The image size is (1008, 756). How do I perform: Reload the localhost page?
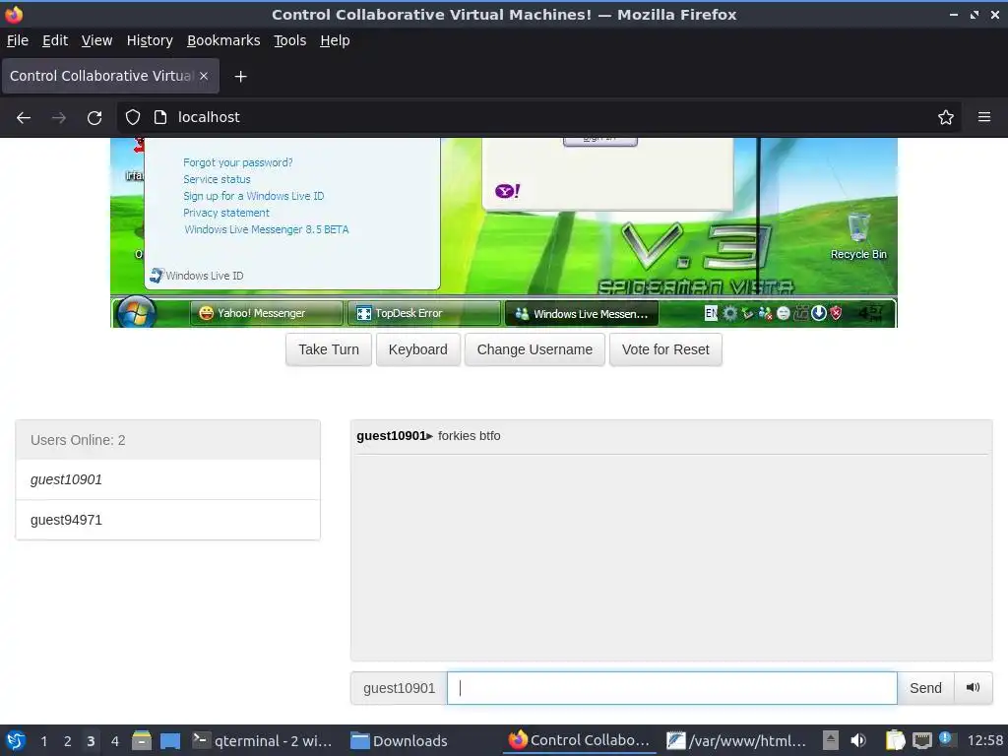94,118
